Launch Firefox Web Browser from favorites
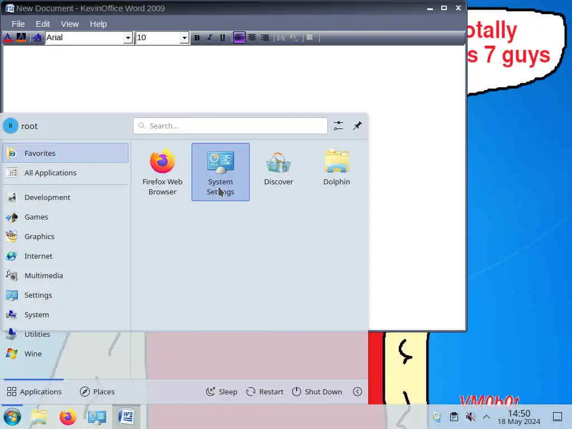Image resolution: width=572 pixels, height=429 pixels. click(163, 172)
